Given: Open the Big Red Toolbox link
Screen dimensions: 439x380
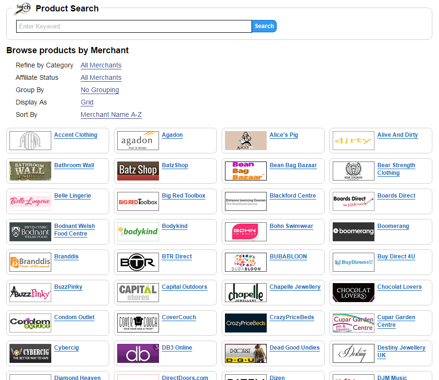Looking at the screenshot, I should [x=184, y=196].
